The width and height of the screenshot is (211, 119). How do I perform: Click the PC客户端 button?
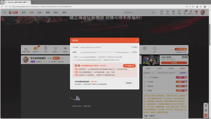[181, 49]
